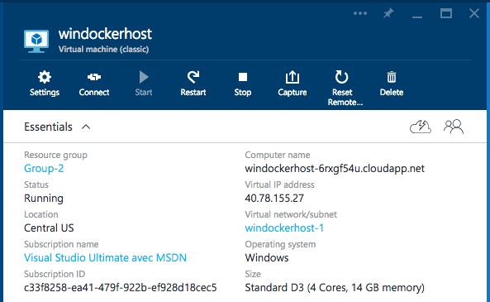Click the Virtual network/subnet label
Viewport: 490px width, 302px height.
[291, 214]
